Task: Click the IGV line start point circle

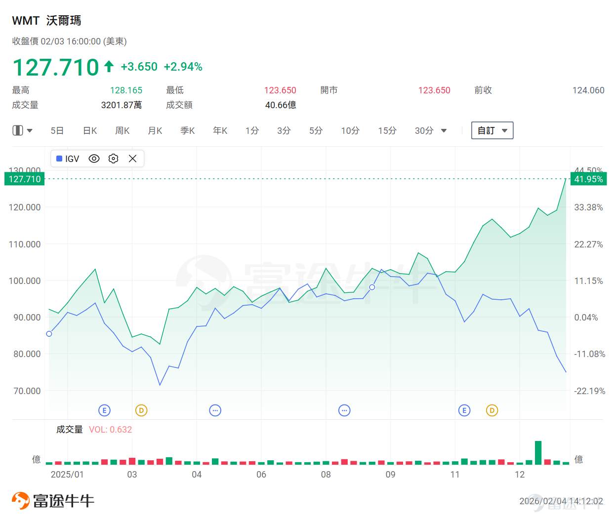Action: [49, 334]
